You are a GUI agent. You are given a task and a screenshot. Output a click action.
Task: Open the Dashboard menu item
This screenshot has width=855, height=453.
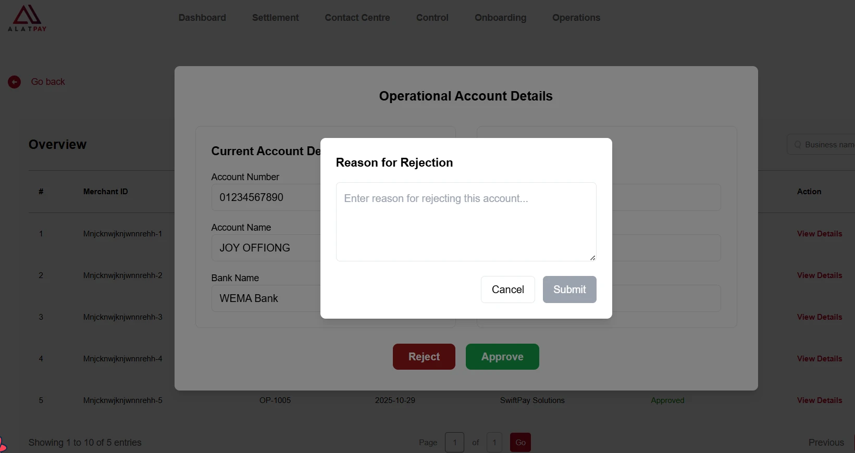202,18
